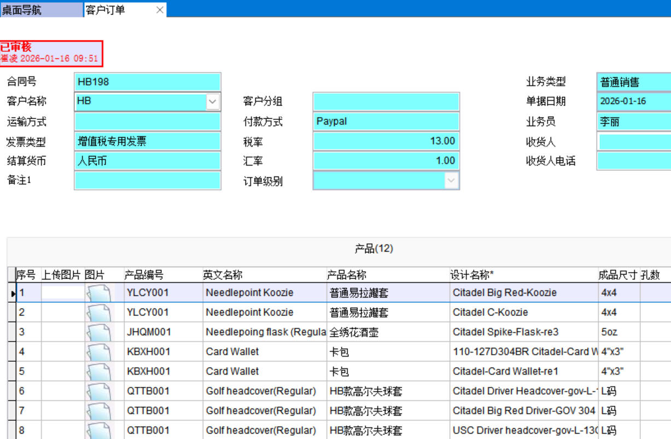Open the picture icon for Citadel Spike-Flask-re3
This screenshot has height=439, width=671.
pos(99,332)
